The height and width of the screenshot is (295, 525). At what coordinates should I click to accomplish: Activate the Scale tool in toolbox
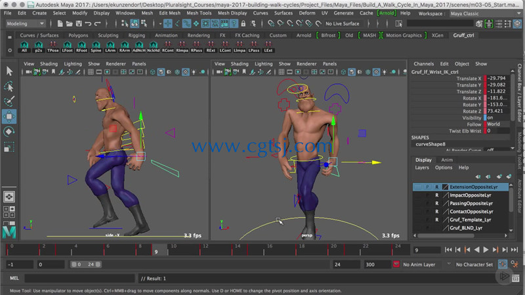[x=9, y=146]
